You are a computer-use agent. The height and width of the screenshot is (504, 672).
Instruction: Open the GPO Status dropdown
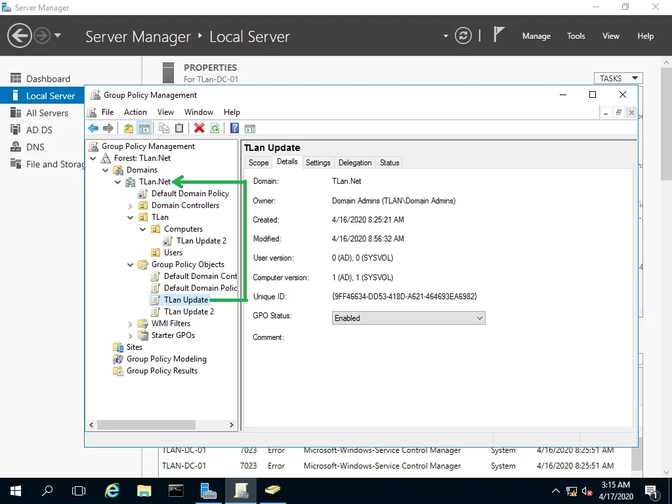(x=408, y=318)
